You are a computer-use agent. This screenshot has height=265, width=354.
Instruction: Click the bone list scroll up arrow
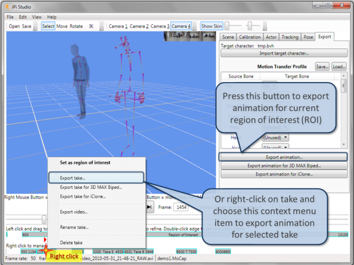coord(344,75)
